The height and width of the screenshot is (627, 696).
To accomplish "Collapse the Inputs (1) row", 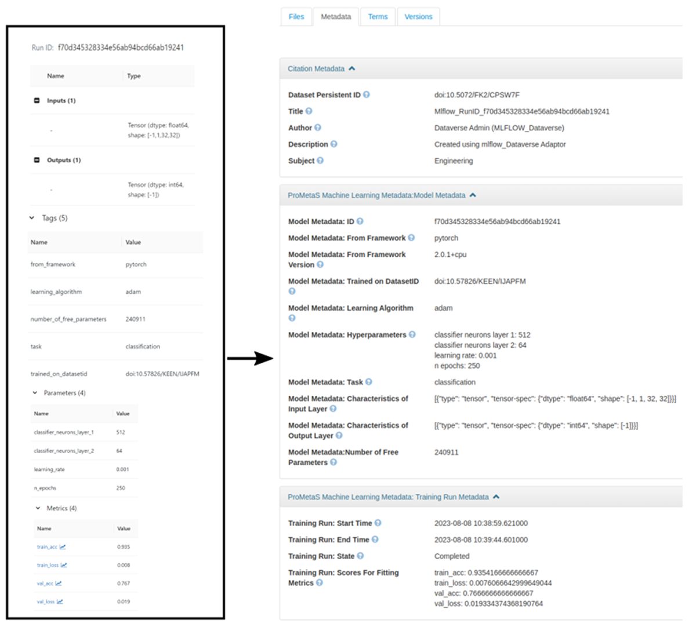I will pos(37,100).
